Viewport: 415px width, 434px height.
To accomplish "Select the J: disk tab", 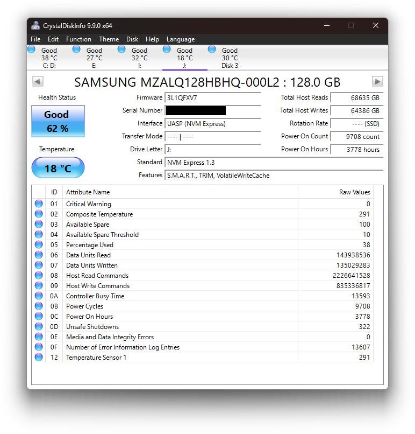I will pos(184,58).
